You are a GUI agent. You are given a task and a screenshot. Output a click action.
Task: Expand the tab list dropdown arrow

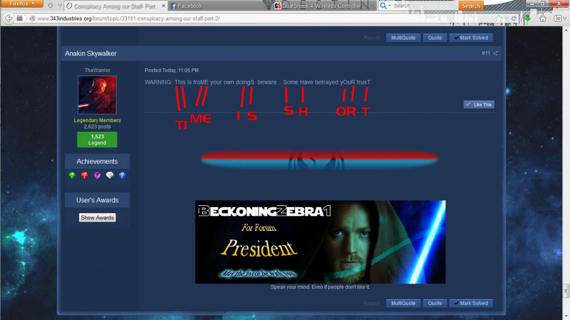(x=59, y=6)
